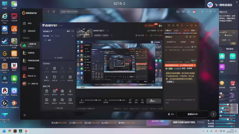Open the headset support icon in title bar
Image resolution: width=239 pixels, height=134 pixels.
(173, 25)
